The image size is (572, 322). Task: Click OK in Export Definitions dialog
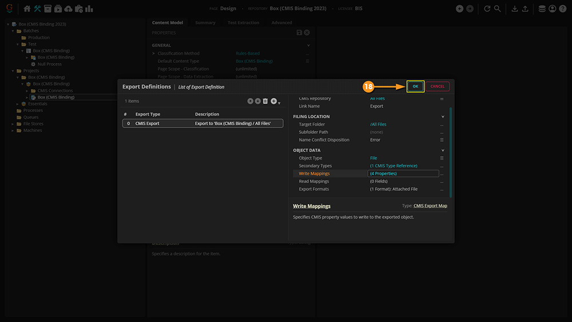[x=415, y=86]
